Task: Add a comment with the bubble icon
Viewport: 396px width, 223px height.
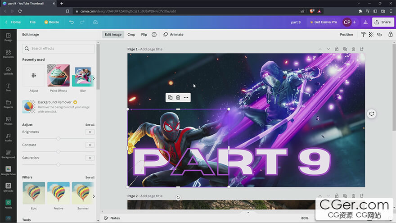Action: click(372, 114)
